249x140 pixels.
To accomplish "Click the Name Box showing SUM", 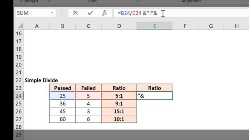I will point(35,13).
